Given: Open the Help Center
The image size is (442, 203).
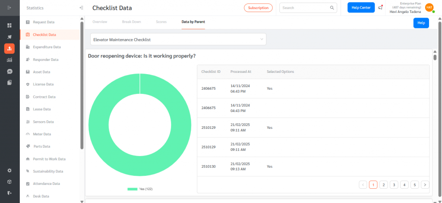Looking at the screenshot, I should coord(361,8).
